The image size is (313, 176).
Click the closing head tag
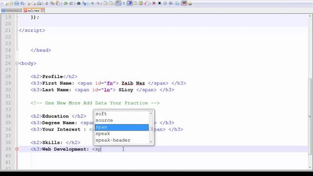[x=41, y=50]
